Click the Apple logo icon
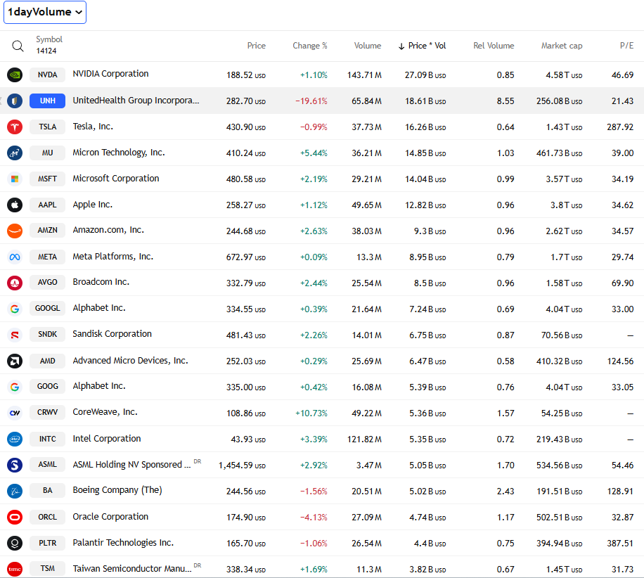644x578 pixels. click(x=15, y=205)
